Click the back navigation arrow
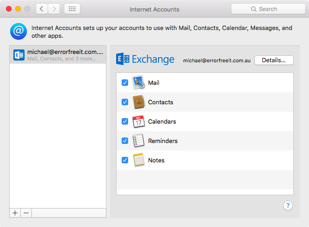 tap(42, 9)
